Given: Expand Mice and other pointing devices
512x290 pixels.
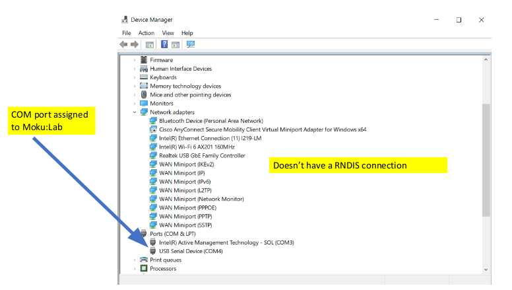Looking at the screenshot, I should [x=135, y=95].
